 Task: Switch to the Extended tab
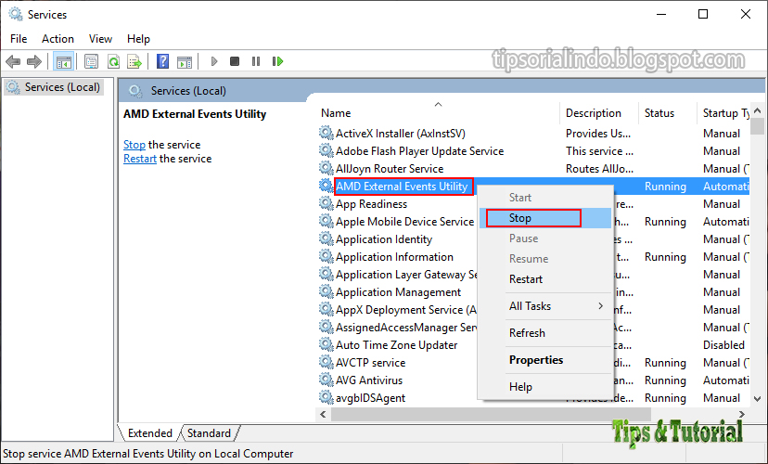pos(150,433)
